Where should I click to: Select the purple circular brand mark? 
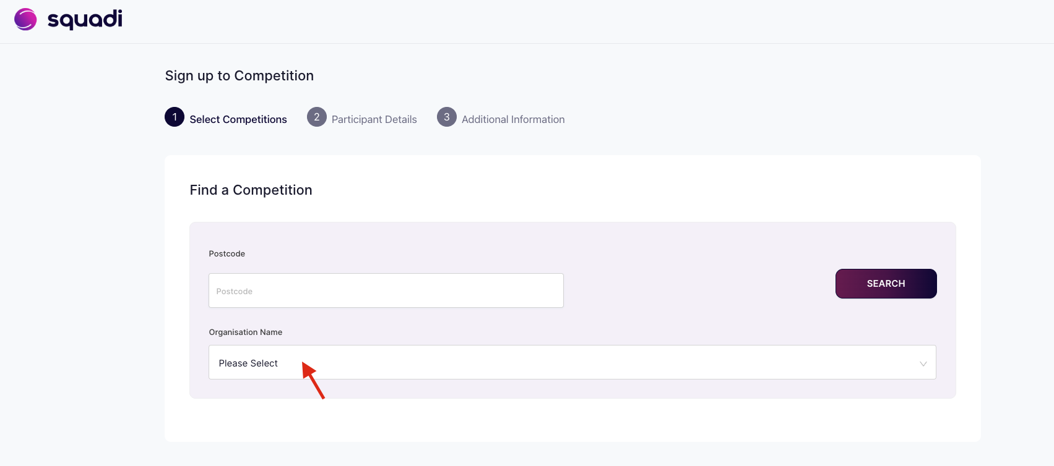click(25, 20)
